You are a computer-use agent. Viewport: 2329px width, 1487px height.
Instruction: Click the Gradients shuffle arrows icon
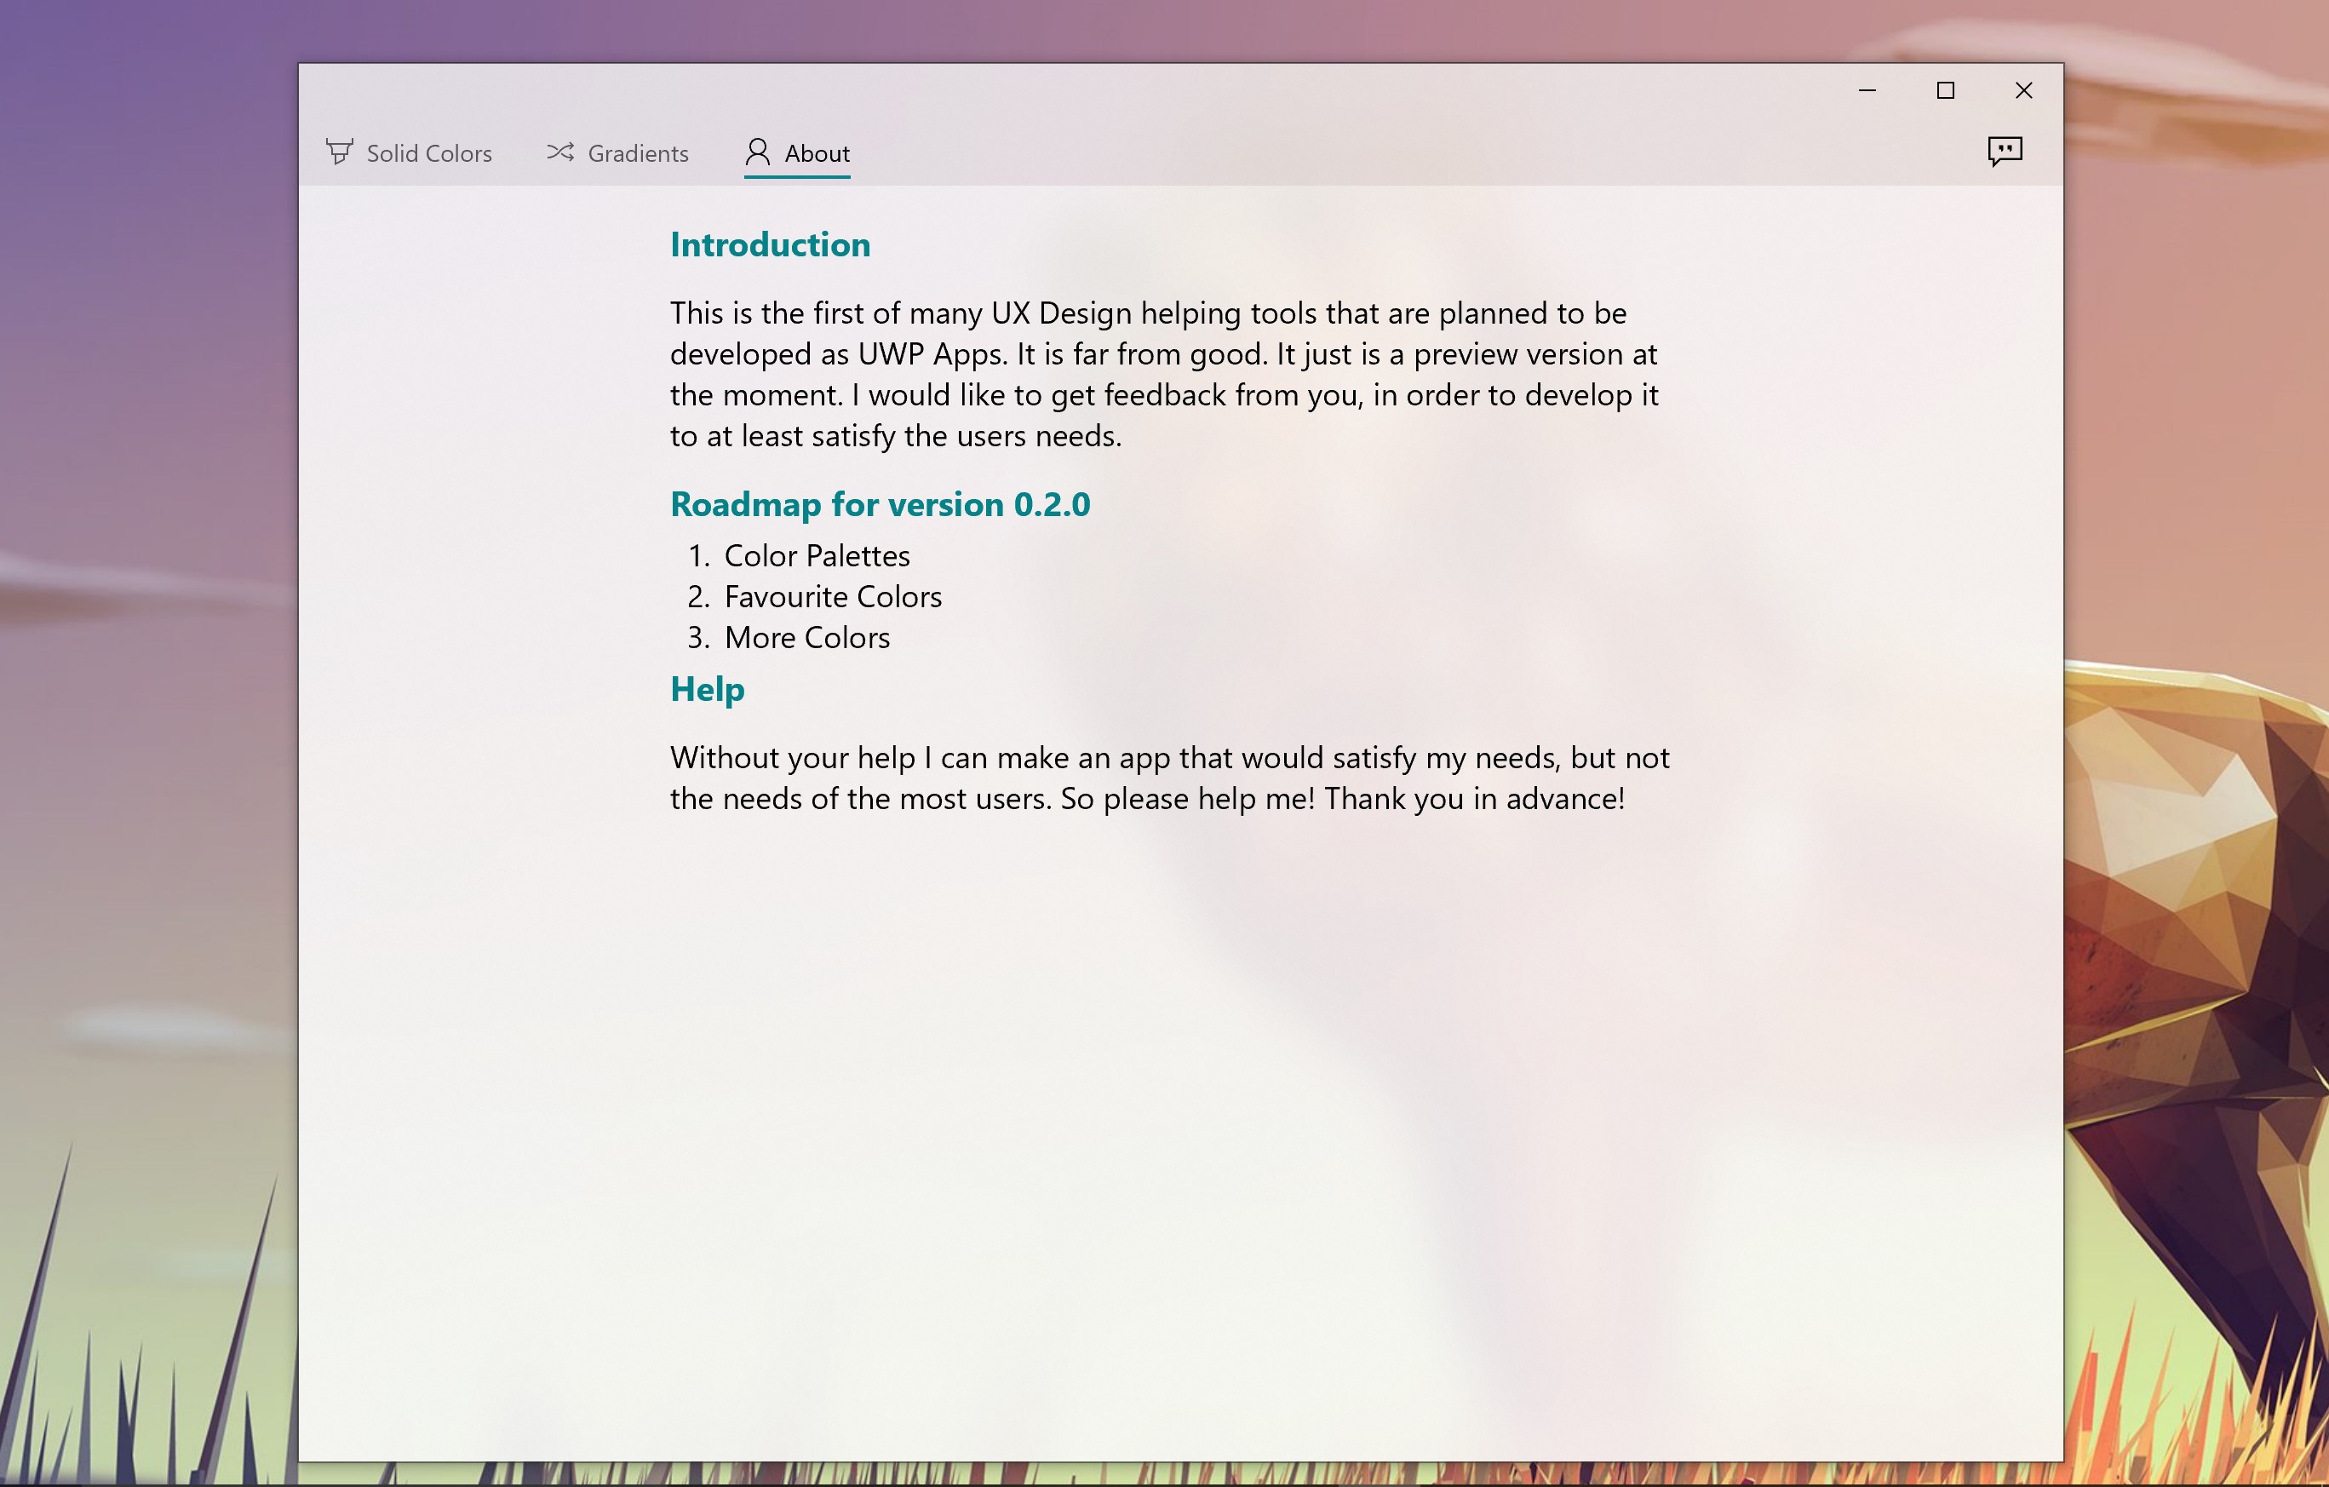pos(561,152)
